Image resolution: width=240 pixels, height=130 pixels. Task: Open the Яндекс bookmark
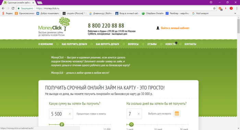pyautogui.click(x=7, y=13)
